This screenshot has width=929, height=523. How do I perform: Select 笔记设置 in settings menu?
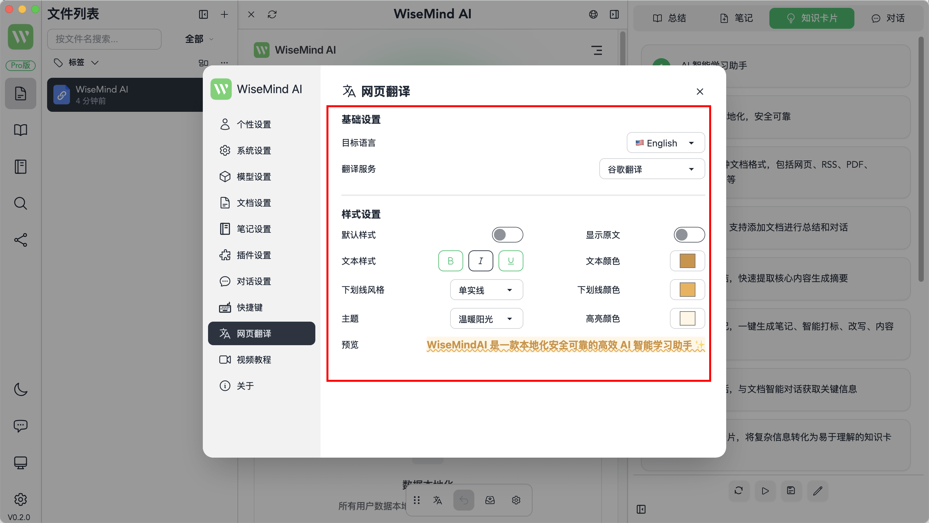261,229
